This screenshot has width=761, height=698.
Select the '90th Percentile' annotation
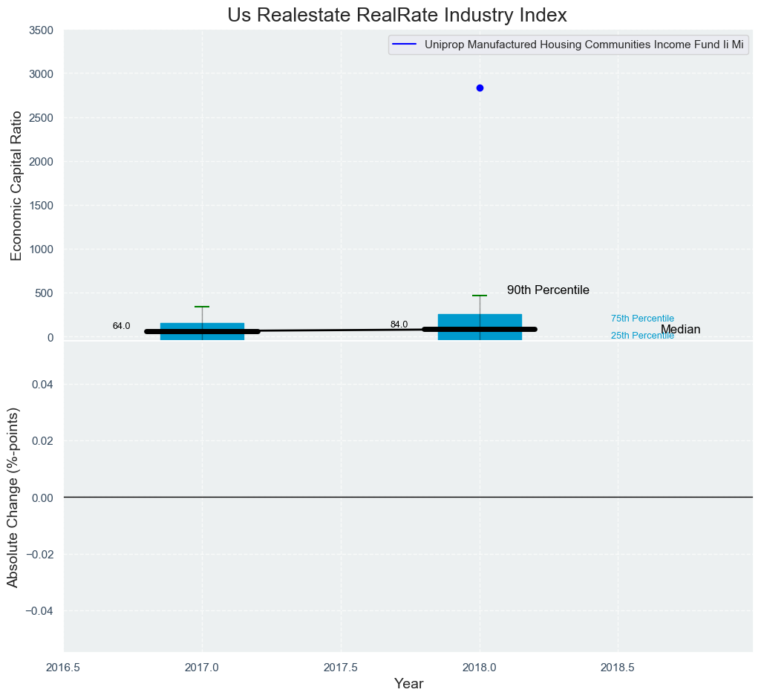click(548, 290)
